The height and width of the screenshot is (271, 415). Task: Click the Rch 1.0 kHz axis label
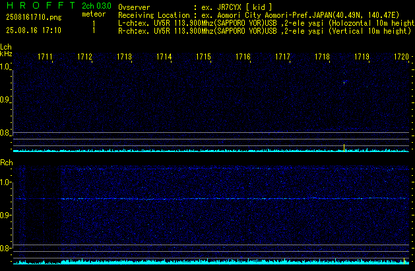tap(5, 182)
